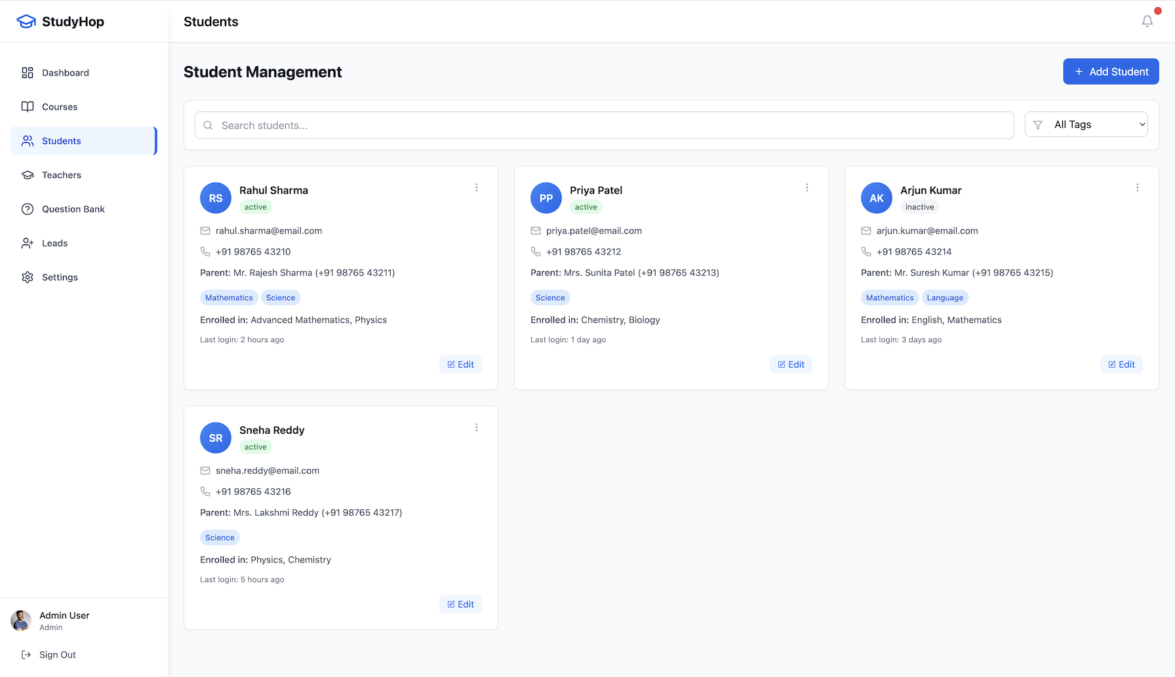Click the email icon on Priya Patel's card
Viewport: 1175px width, 677px height.
pyautogui.click(x=536, y=231)
